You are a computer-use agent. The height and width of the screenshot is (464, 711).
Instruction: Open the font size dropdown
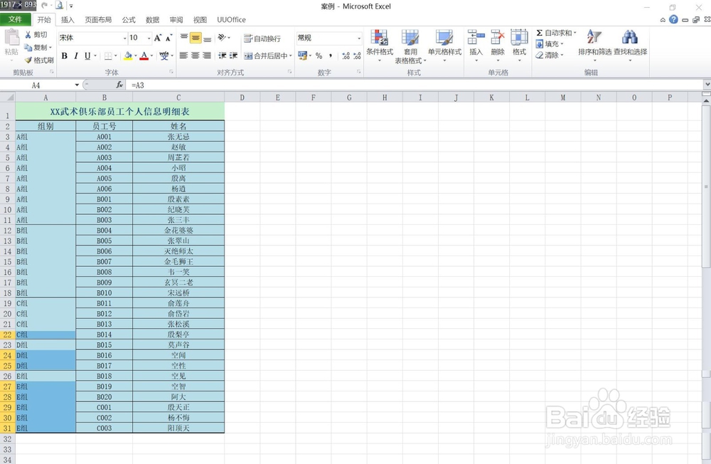(149, 38)
